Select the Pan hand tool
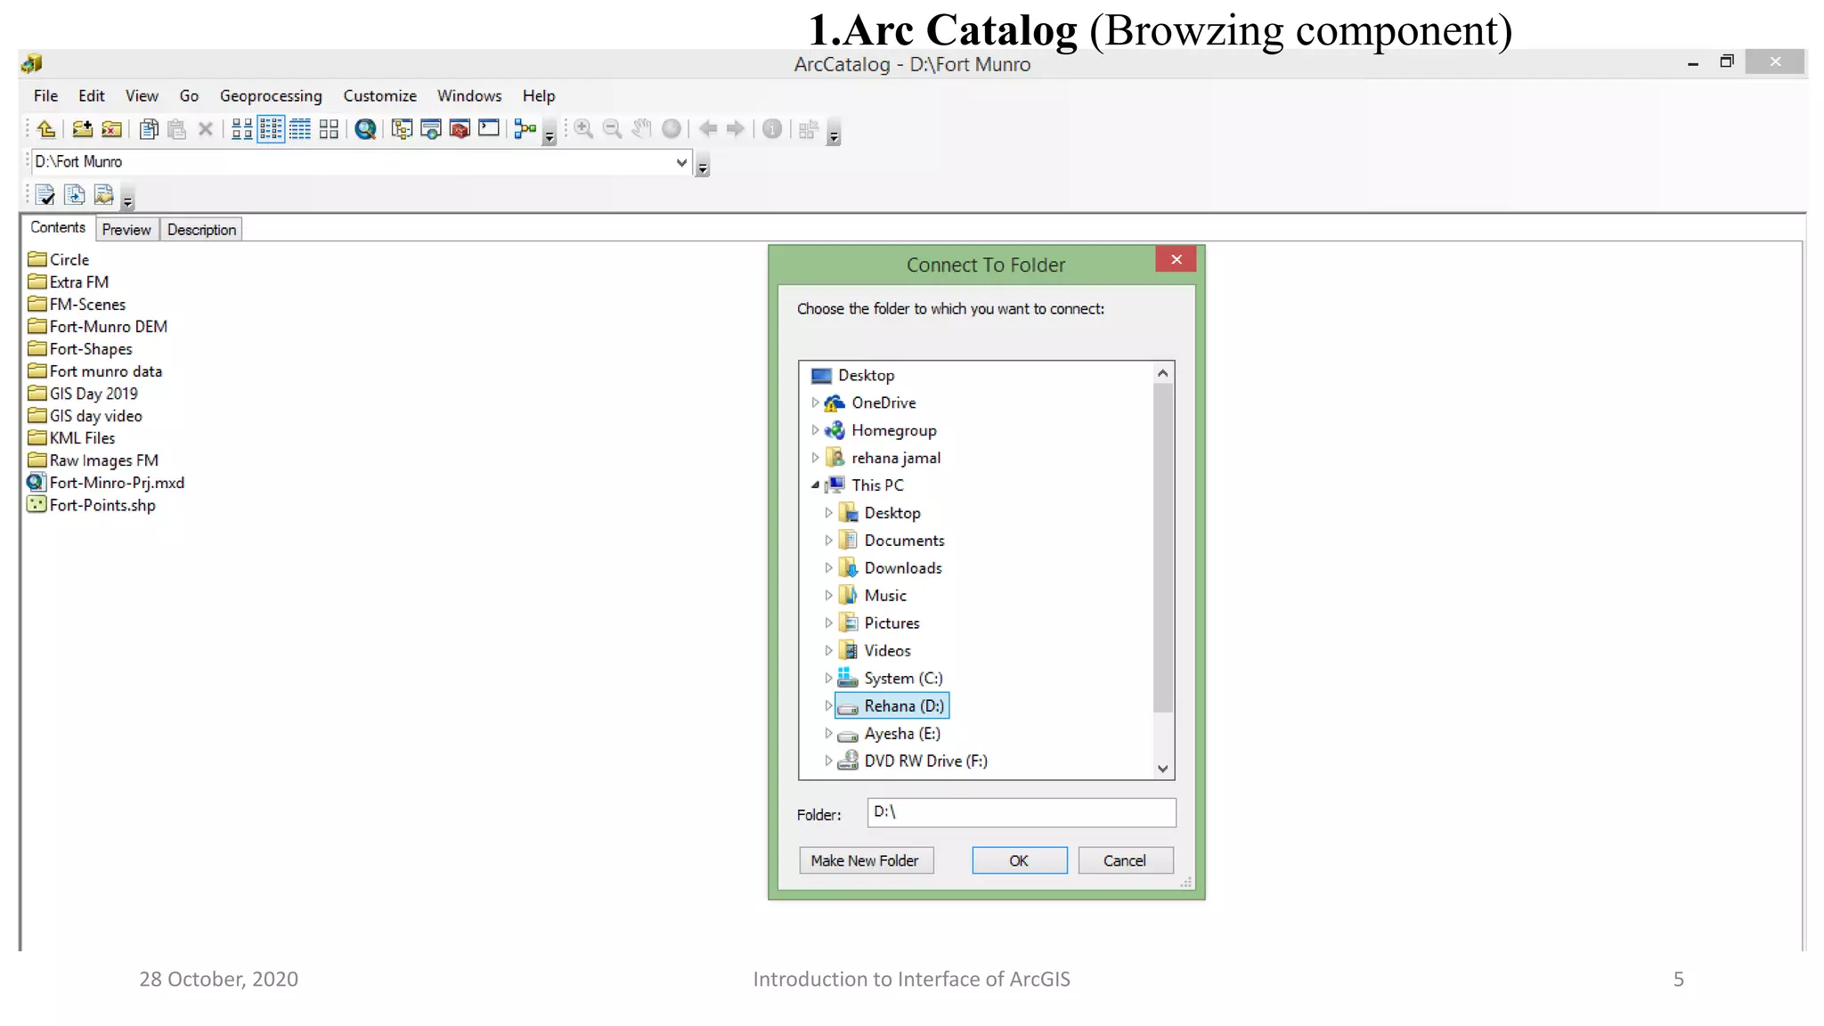The width and height of the screenshot is (1824, 1026). [x=641, y=129]
